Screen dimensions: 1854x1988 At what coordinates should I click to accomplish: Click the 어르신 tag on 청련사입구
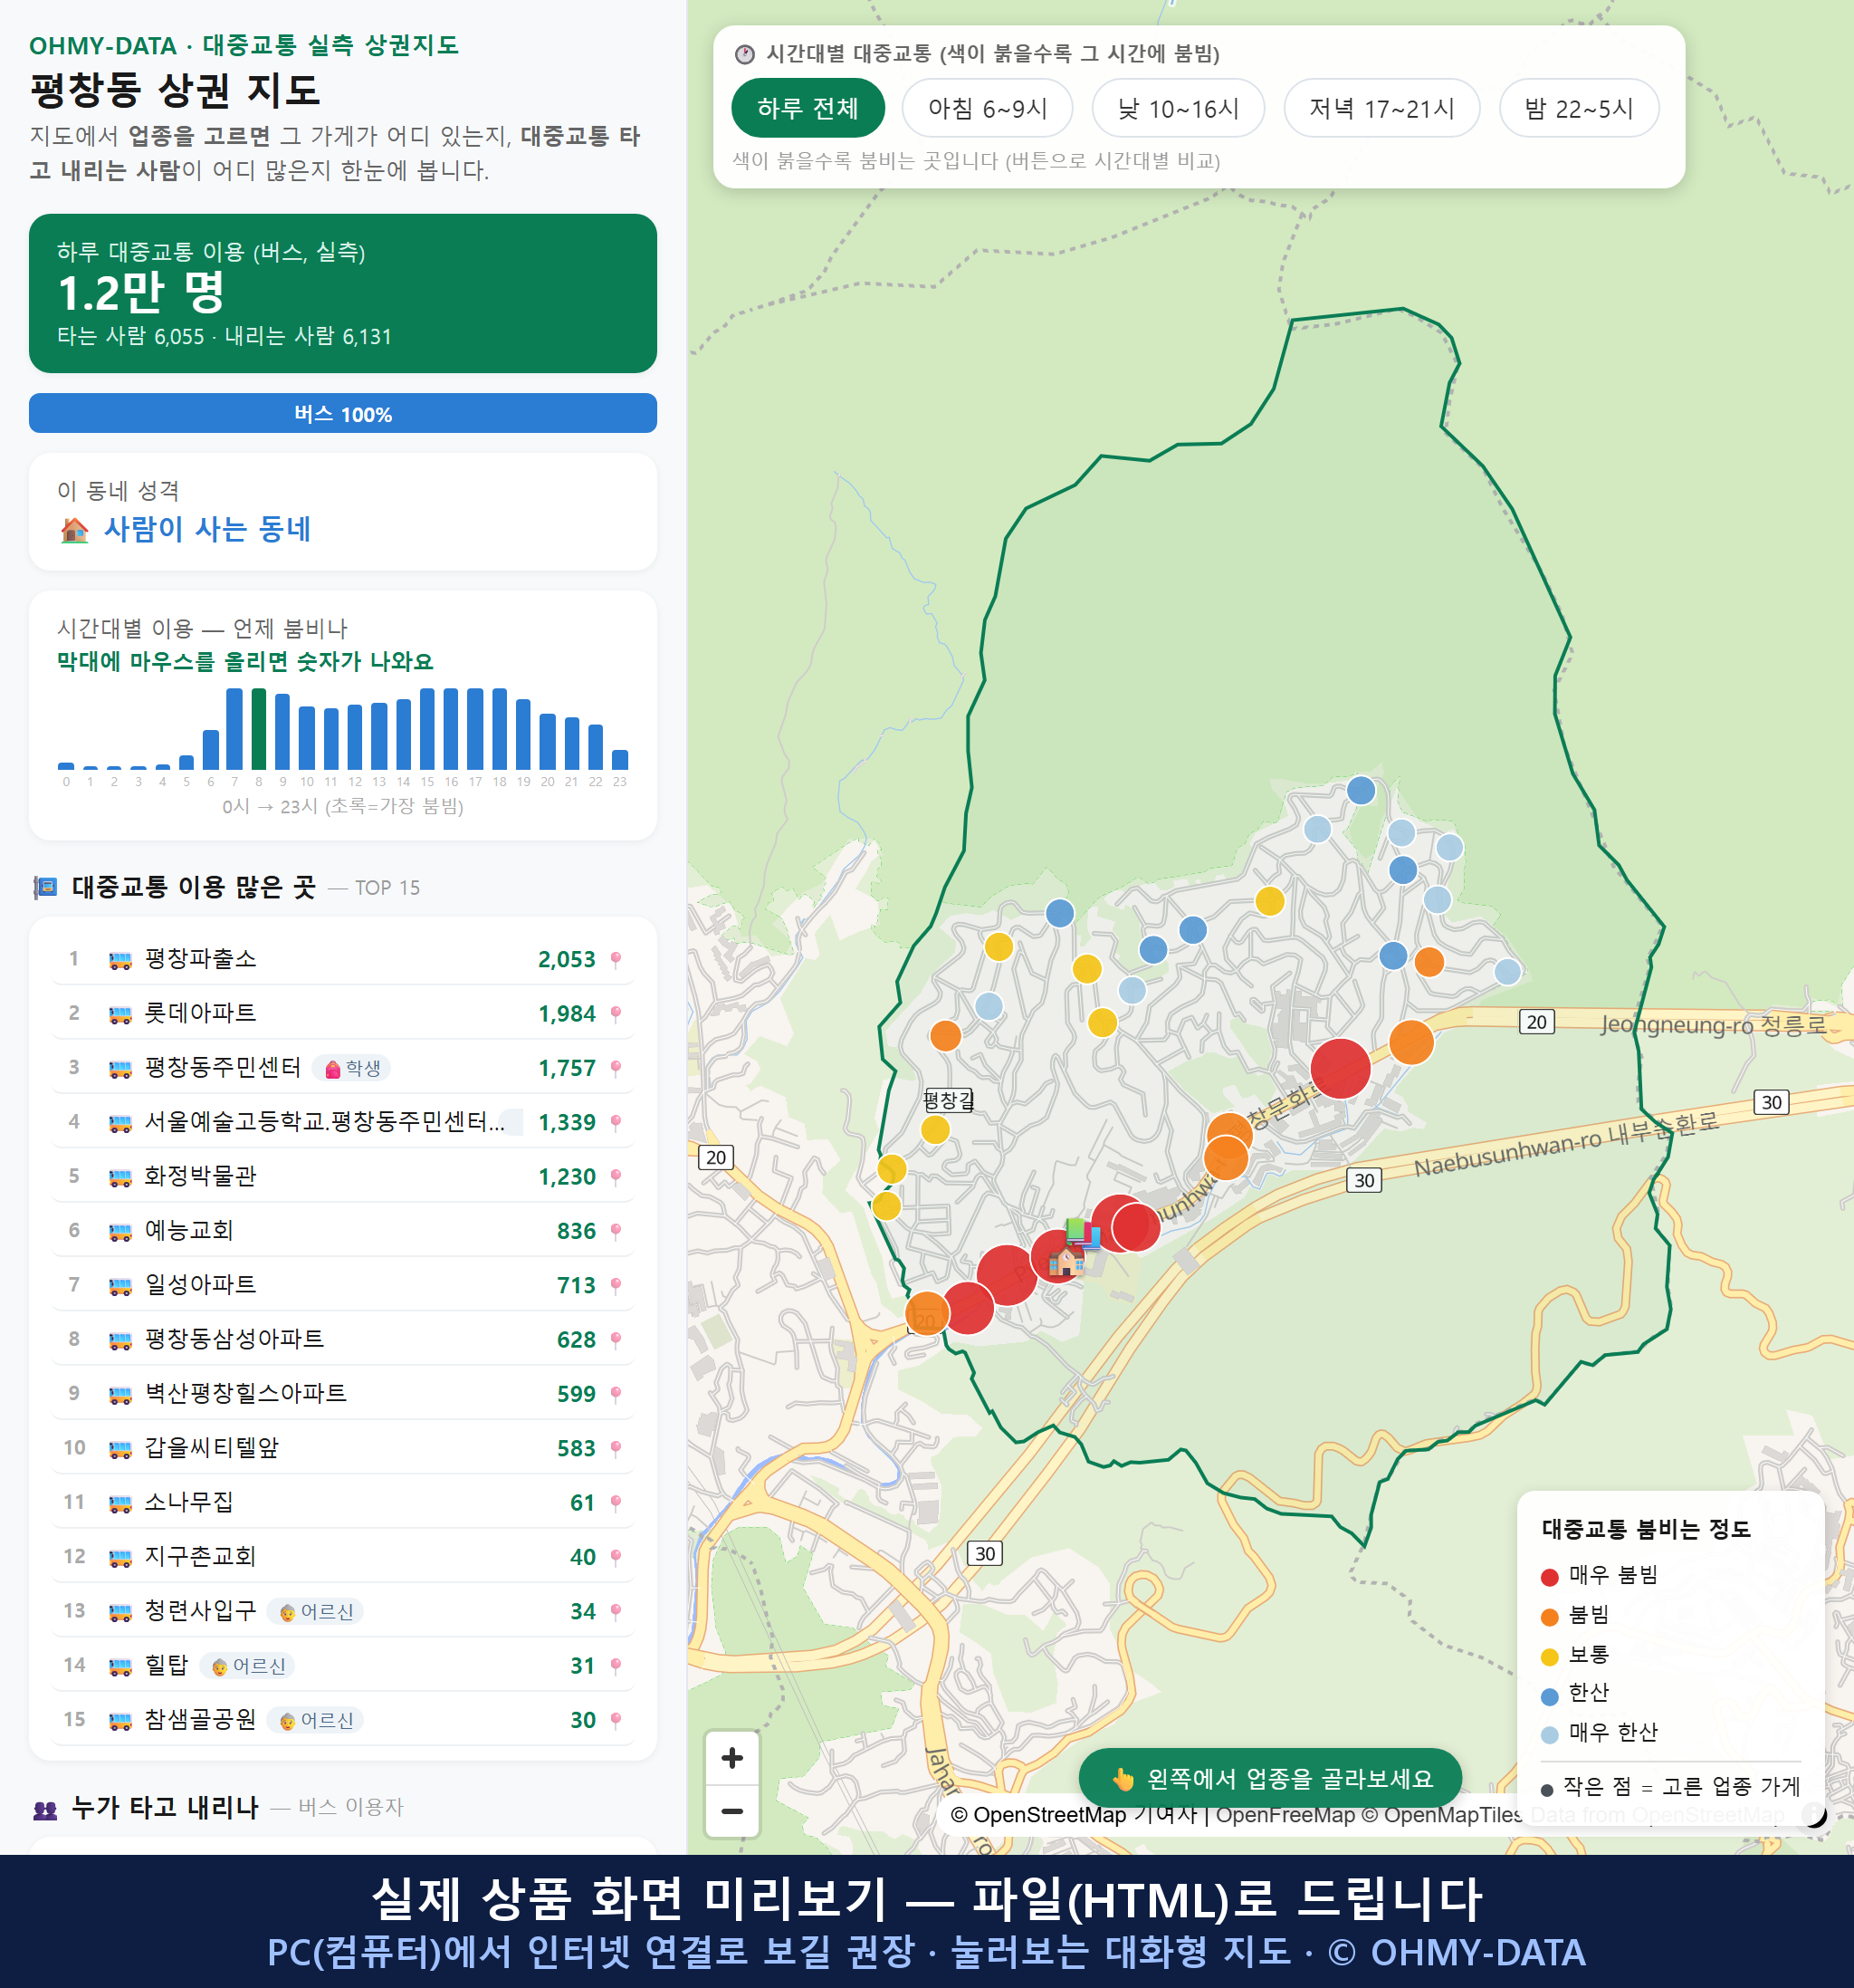[316, 1611]
